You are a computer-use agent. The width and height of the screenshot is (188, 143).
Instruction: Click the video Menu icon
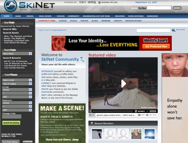pyautogui.click(x=139, y=115)
